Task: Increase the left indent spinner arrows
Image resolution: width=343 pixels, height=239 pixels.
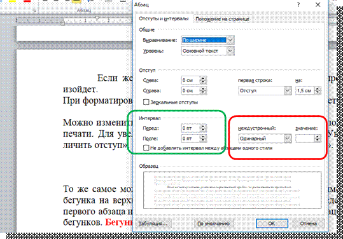Action: point(203,80)
